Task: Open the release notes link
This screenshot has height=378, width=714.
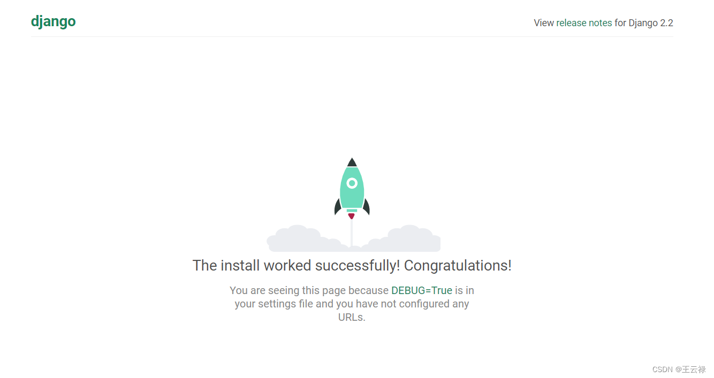Action: coord(584,23)
